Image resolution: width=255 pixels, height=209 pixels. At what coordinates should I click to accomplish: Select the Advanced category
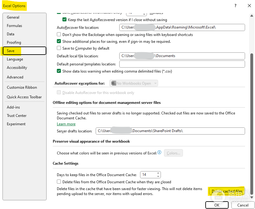pos(15,77)
